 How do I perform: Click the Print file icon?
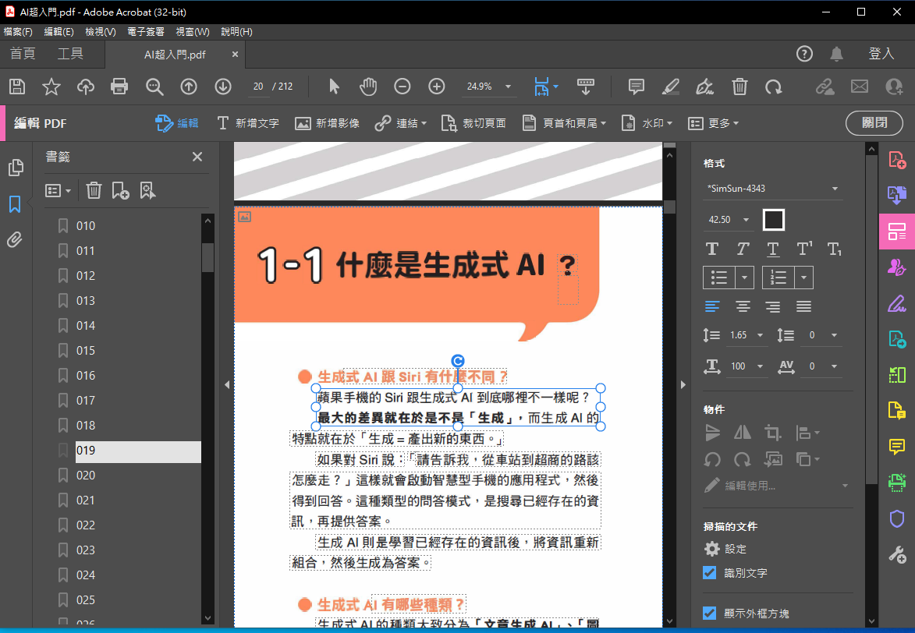pos(119,87)
